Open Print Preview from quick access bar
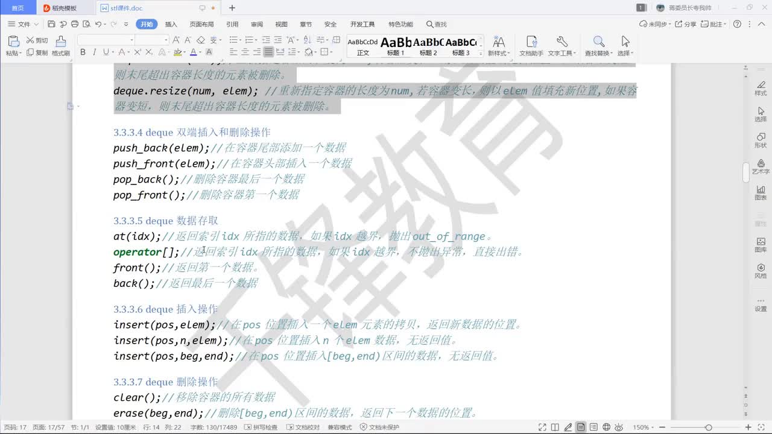772x434 pixels. [x=86, y=24]
